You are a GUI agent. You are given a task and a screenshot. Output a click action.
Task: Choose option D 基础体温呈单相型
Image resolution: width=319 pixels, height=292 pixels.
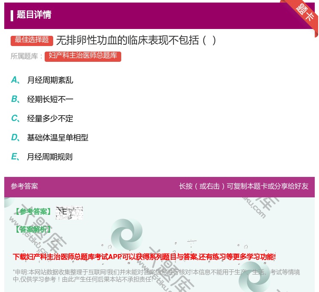[x=57, y=138]
